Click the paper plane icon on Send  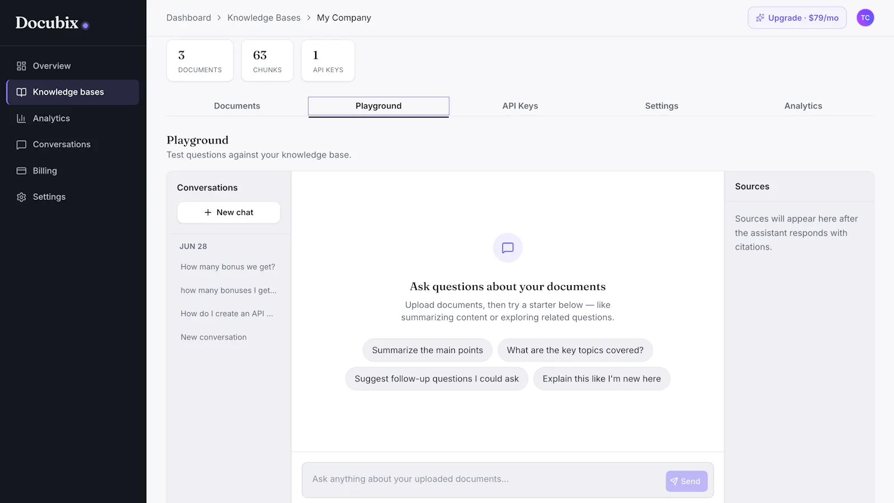click(674, 481)
